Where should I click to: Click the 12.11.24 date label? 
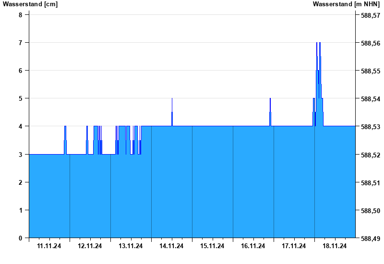tap(90, 246)
